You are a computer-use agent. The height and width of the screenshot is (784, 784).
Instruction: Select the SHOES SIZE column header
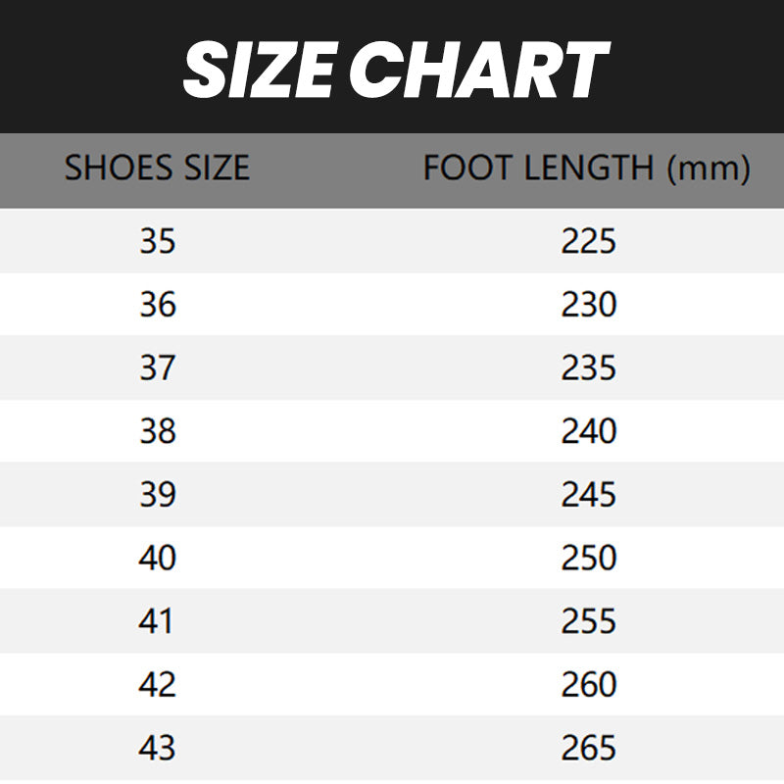157,169
